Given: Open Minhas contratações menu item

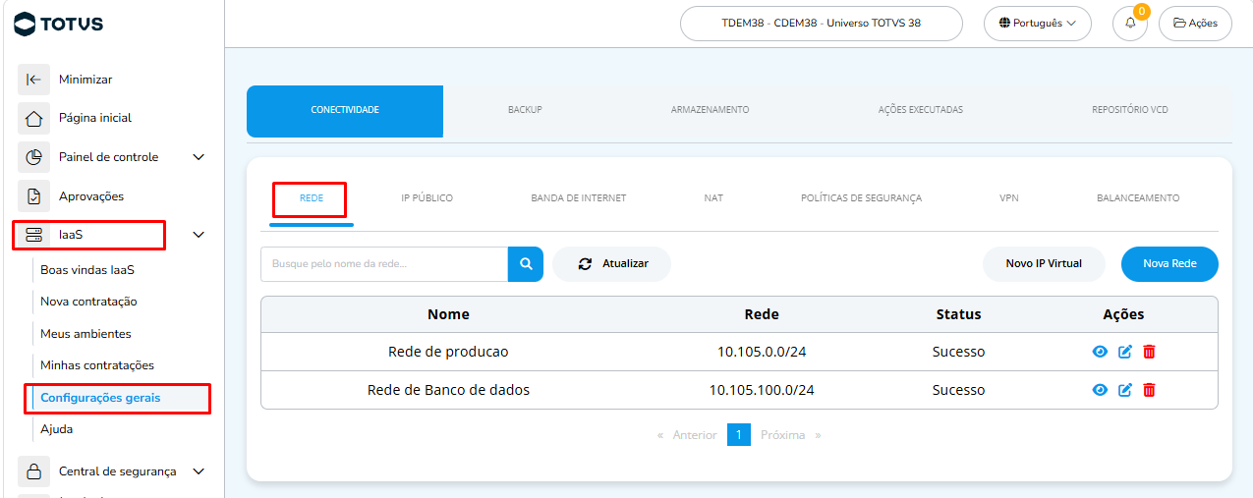Looking at the screenshot, I should (x=97, y=365).
